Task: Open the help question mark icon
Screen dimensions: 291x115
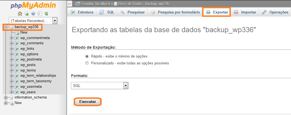Action: (33, 13)
